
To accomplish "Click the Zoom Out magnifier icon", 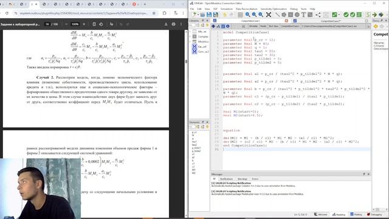I will [x=261, y=15].
